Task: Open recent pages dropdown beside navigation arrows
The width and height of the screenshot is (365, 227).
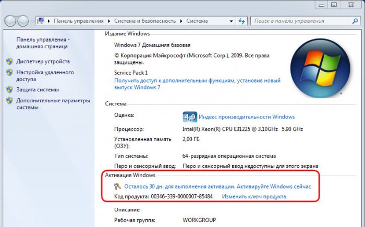Action: pyautogui.click(x=32, y=21)
